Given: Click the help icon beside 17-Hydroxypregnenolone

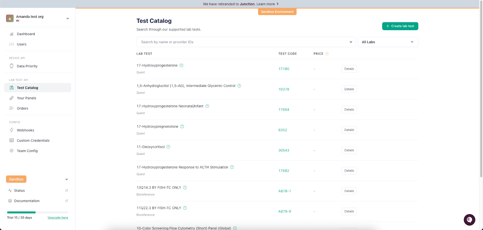Looking at the screenshot, I should 182,126.
